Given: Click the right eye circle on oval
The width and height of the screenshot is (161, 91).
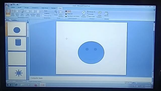Looking at the screenshot, I should coord(95,49).
